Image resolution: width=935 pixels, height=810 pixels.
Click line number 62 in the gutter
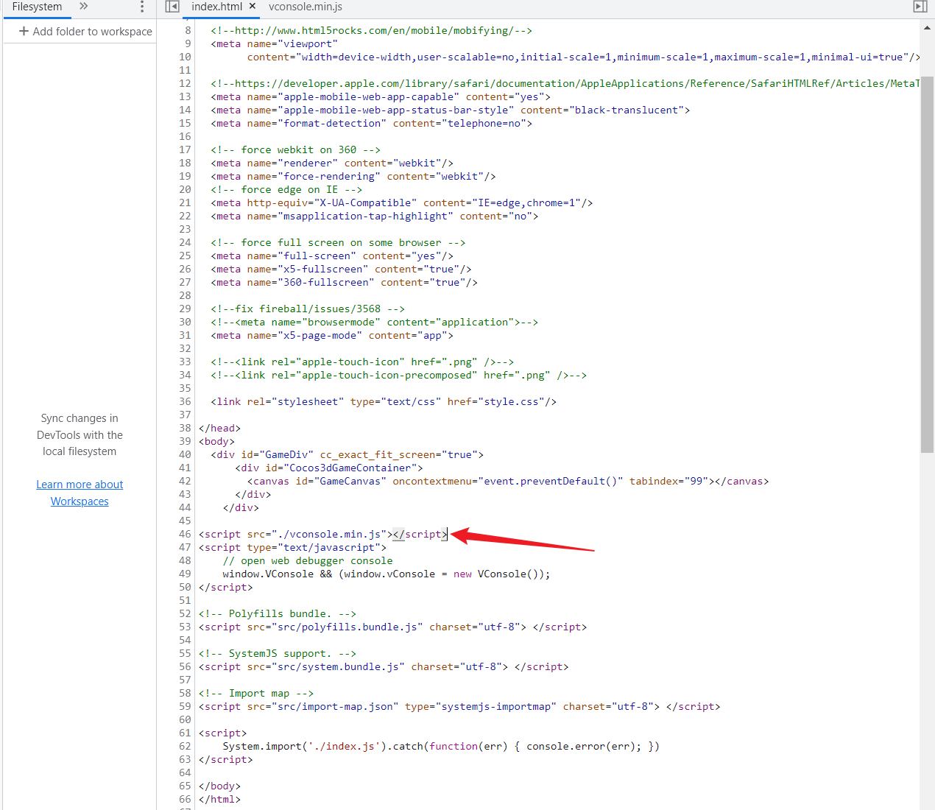pyautogui.click(x=184, y=746)
